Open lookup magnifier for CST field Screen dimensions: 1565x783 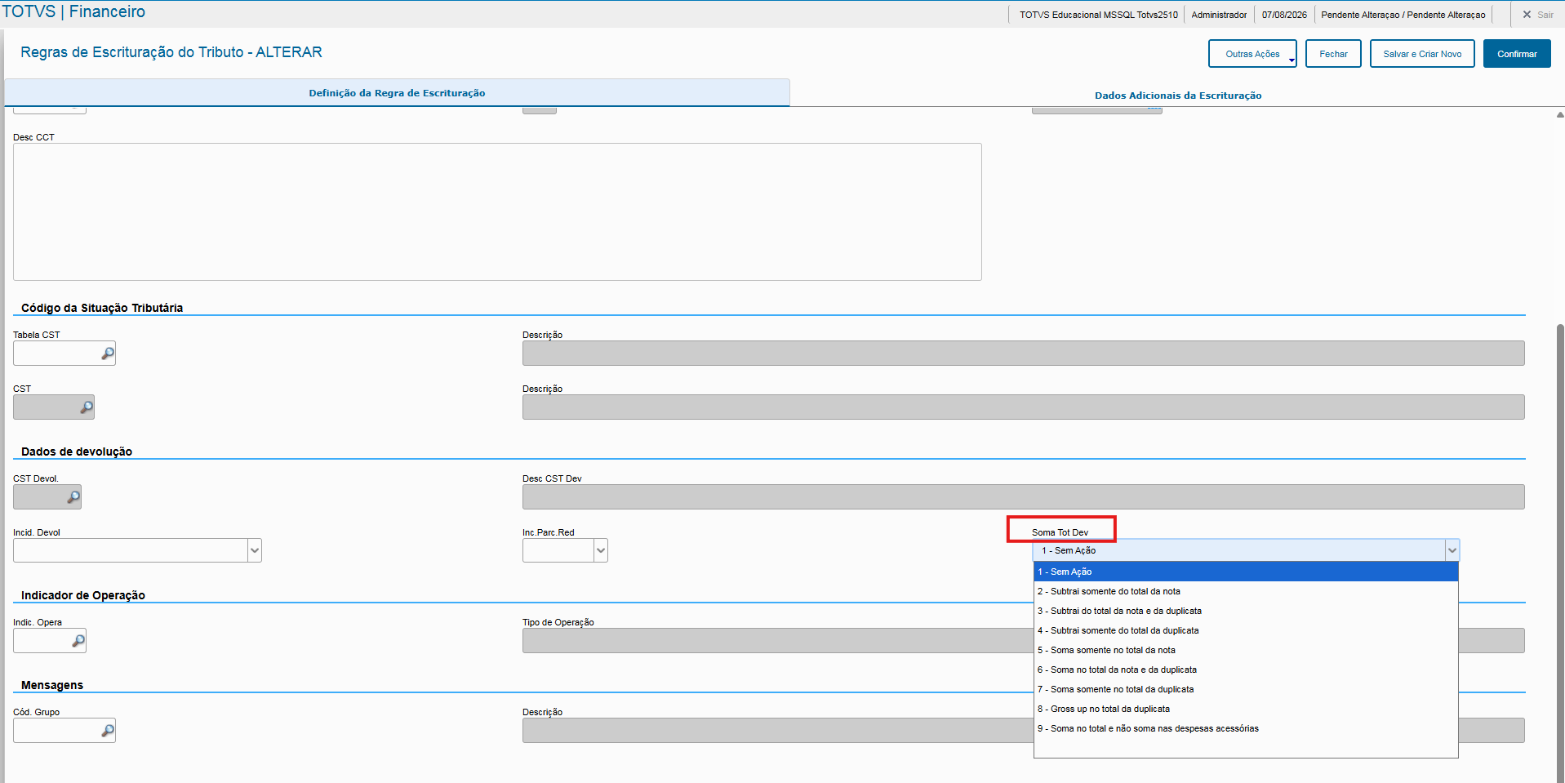(x=87, y=407)
